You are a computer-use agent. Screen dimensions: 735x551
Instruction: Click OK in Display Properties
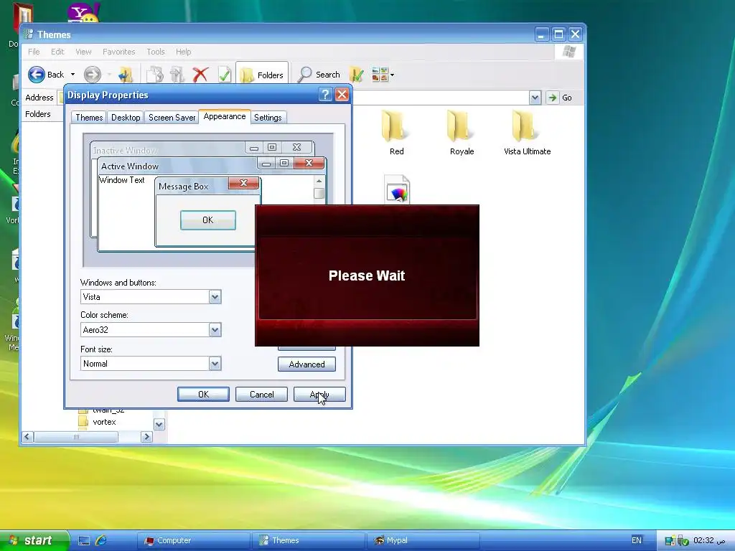[x=203, y=395]
